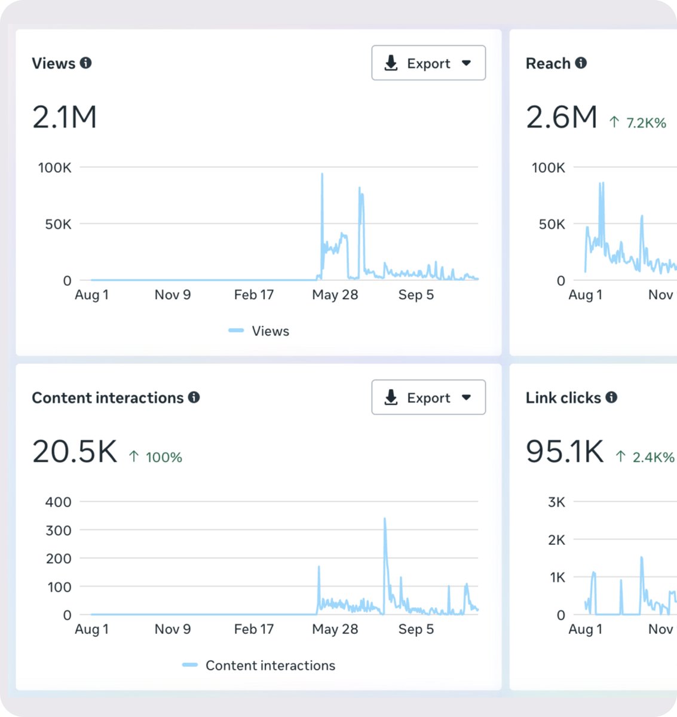The height and width of the screenshot is (717, 677).
Task: Click download icon in Content interactions Export
Action: (x=391, y=397)
